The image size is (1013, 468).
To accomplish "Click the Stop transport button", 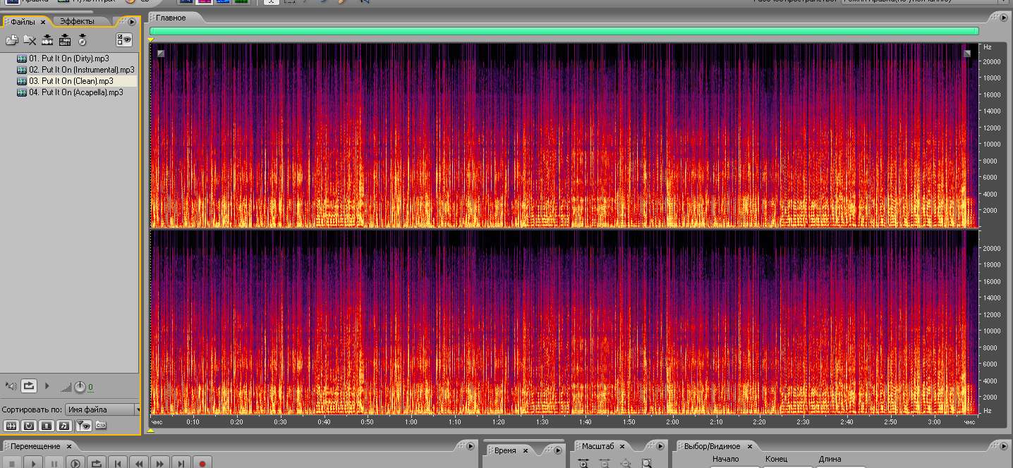I will click(x=12, y=463).
